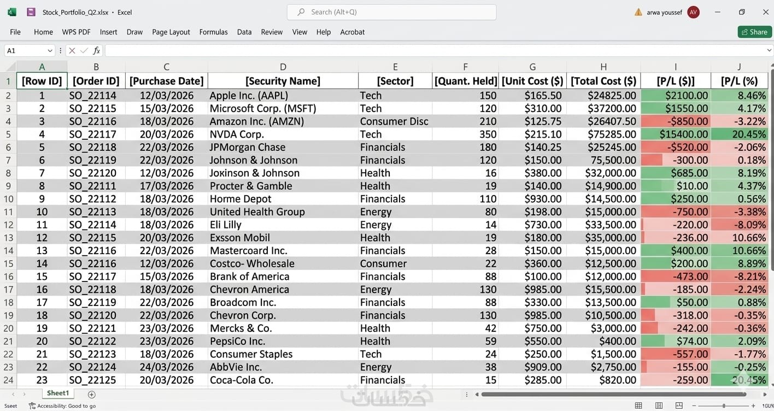Open the View ribbon tab

click(300, 32)
